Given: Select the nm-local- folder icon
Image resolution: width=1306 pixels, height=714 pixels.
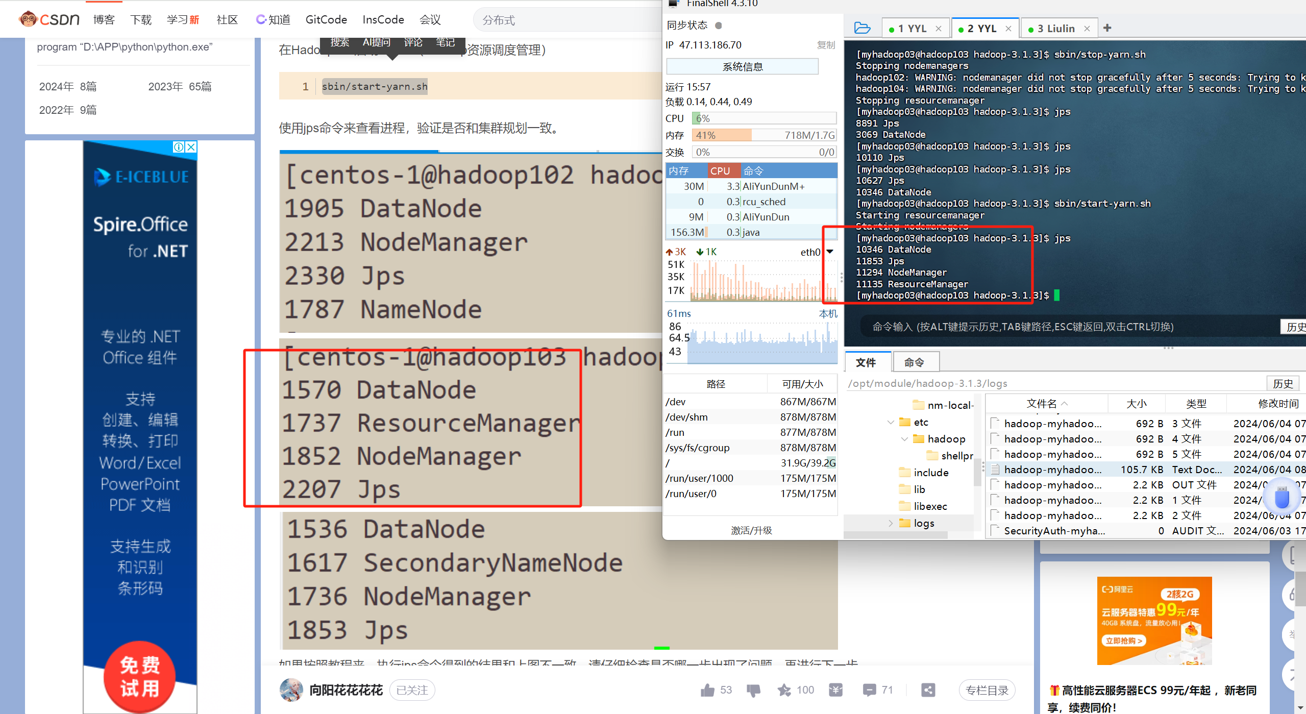Looking at the screenshot, I should tap(919, 405).
